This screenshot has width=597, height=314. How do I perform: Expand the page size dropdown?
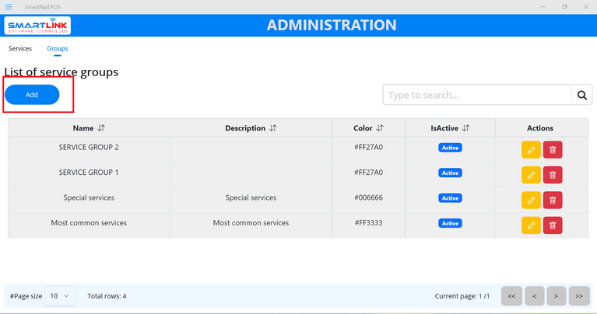pos(60,296)
